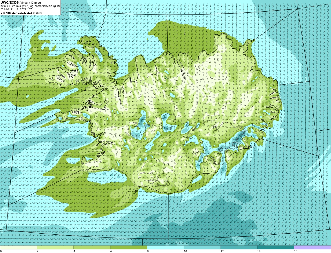Click the "4" label on the color scale

point(74,251)
